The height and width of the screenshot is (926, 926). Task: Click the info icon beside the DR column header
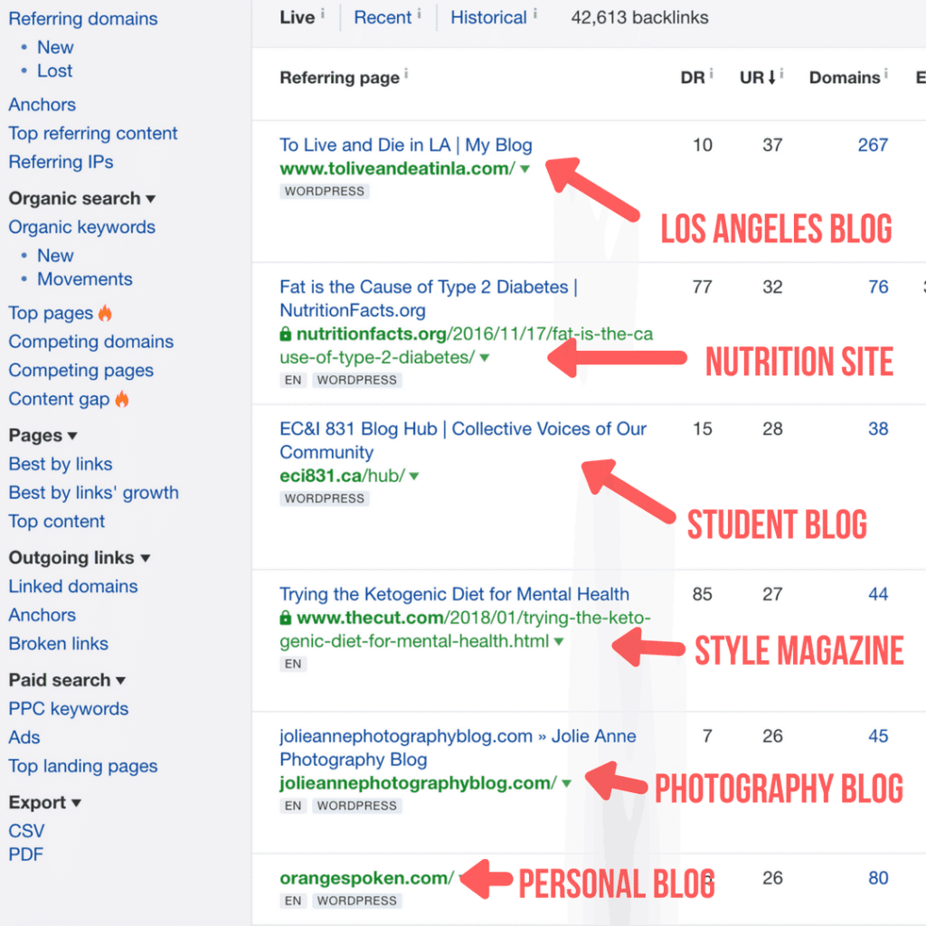tap(711, 73)
